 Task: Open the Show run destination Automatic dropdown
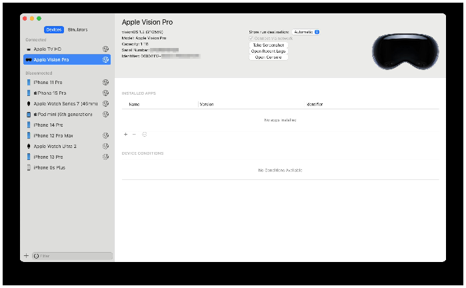point(306,32)
